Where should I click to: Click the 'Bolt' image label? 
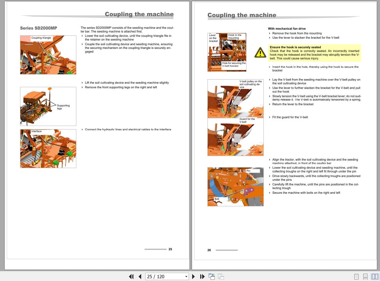(217, 199)
